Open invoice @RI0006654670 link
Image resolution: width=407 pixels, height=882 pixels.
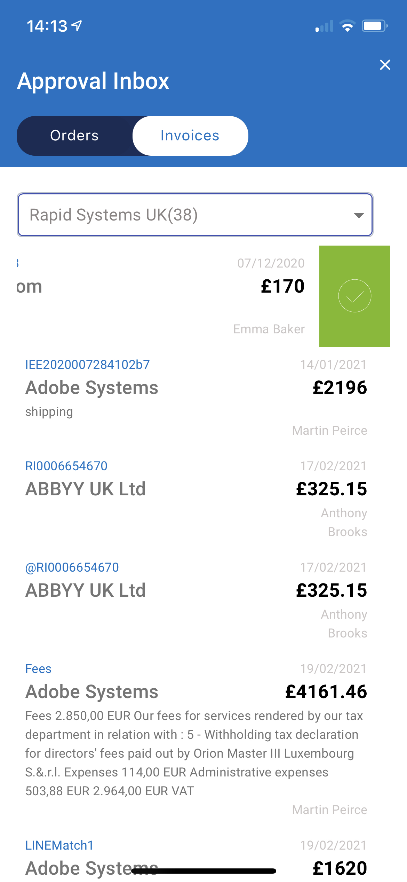click(x=72, y=567)
